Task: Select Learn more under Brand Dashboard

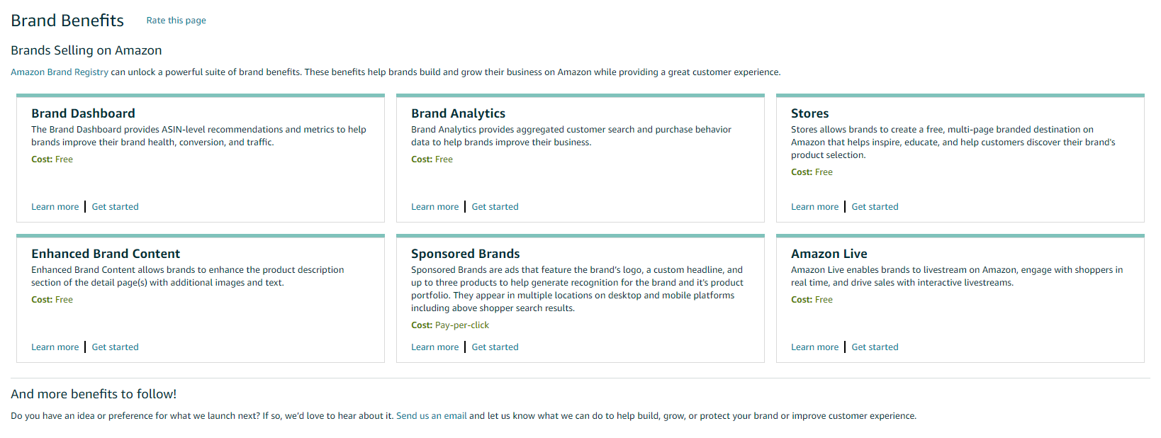Action: [x=55, y=206]
